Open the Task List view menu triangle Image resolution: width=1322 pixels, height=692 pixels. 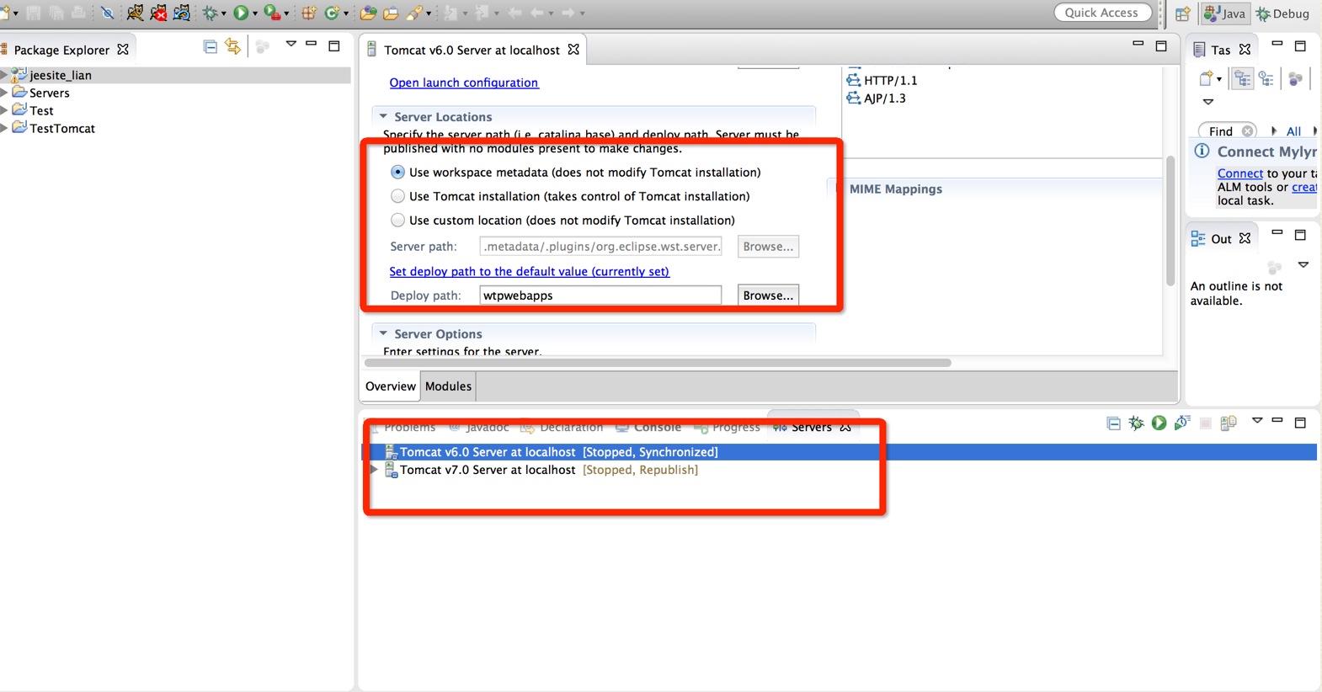1208,102
